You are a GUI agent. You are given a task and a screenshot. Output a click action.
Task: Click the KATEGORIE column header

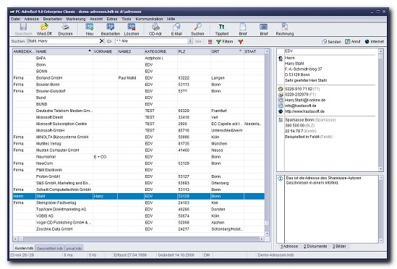[161, 51]
